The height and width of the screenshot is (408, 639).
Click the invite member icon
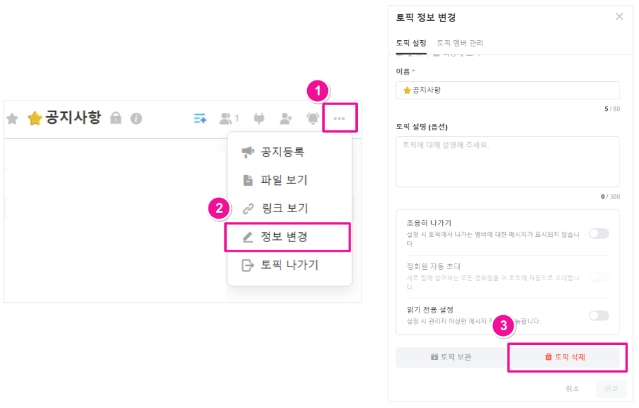tap(286, 118)
